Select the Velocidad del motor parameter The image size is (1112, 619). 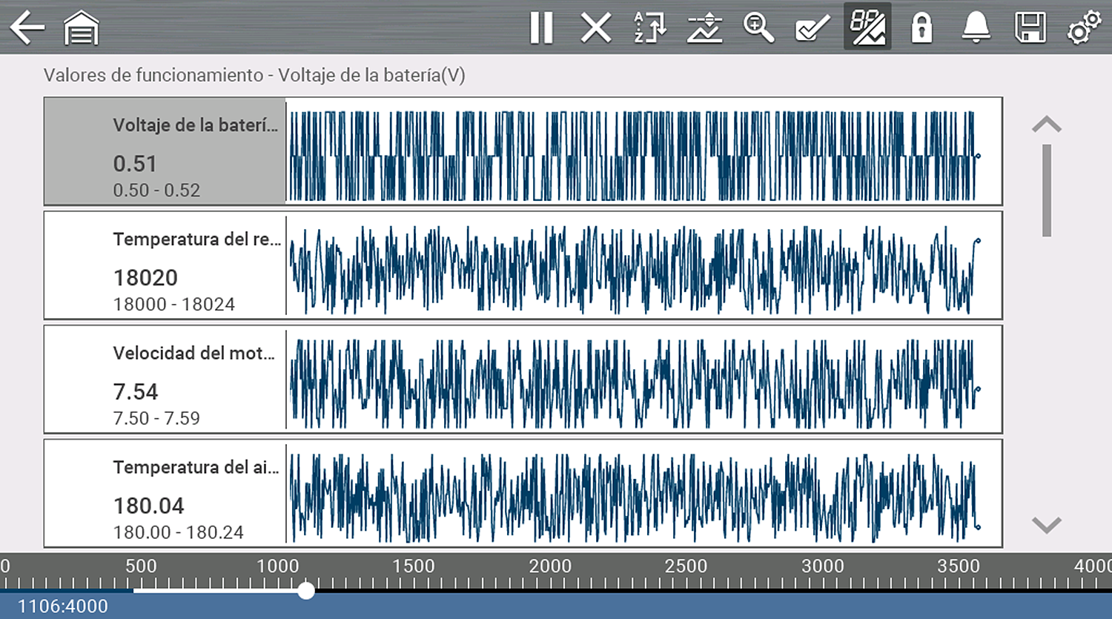165,380
